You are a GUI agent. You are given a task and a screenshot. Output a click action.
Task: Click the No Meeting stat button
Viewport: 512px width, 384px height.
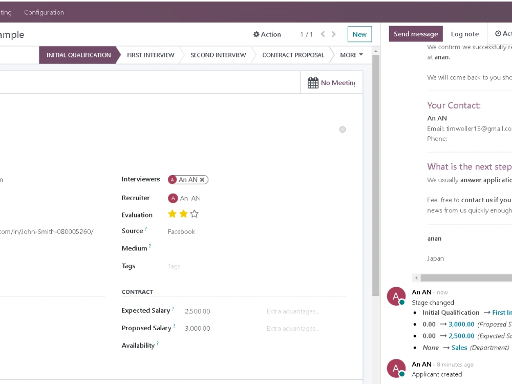click(331, 82)
